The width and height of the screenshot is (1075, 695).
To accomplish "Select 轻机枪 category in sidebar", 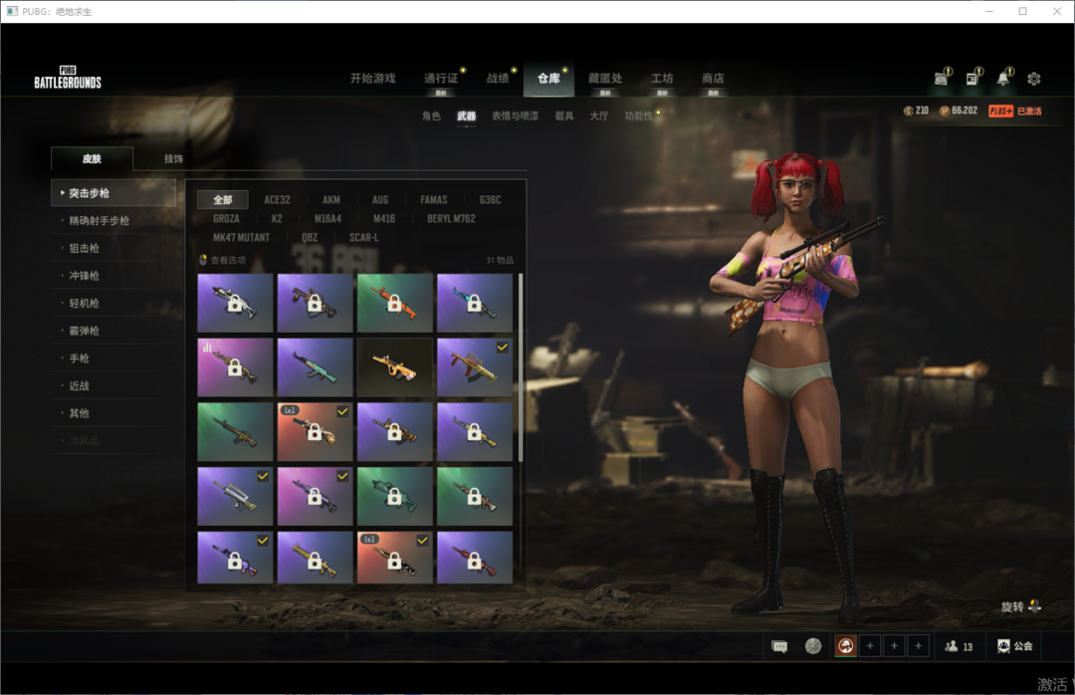I will [x=113, y=303].
